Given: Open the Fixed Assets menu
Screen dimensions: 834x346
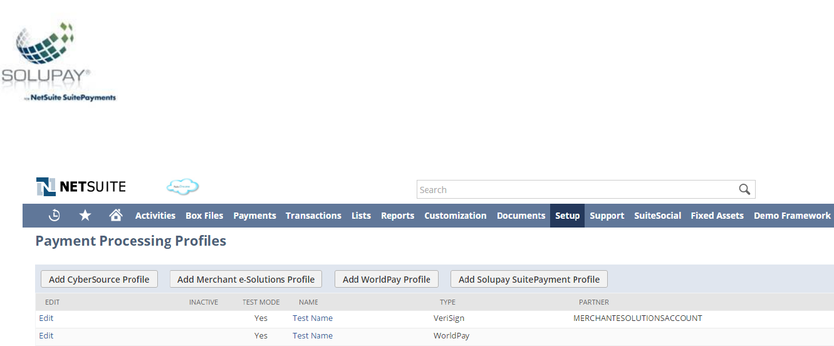Looking at the screenshot, I should click(717, 216).
